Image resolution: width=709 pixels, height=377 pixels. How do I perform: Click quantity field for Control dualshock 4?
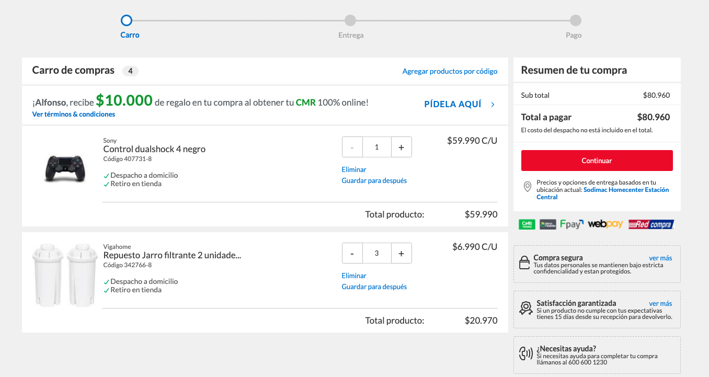[377, 147]
